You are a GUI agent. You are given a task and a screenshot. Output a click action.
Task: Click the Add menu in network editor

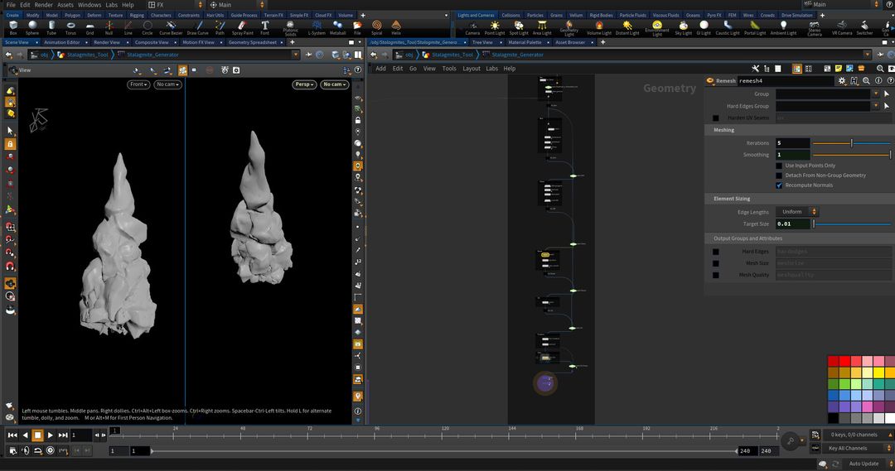pyautogui.click(x=380, y=69)
